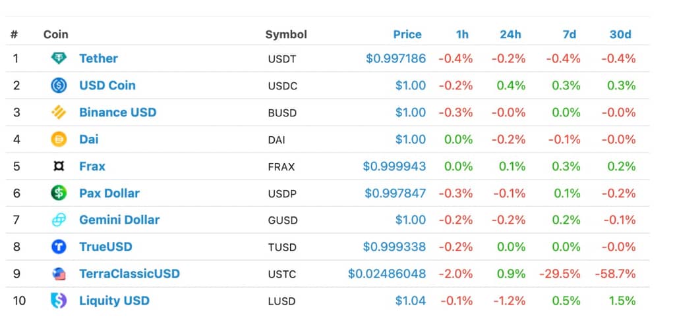Viewport: 675px width, 321px height.
Task: Click the USD Coin logo icon
Action: pyautogui.click(x=59, y=86)
